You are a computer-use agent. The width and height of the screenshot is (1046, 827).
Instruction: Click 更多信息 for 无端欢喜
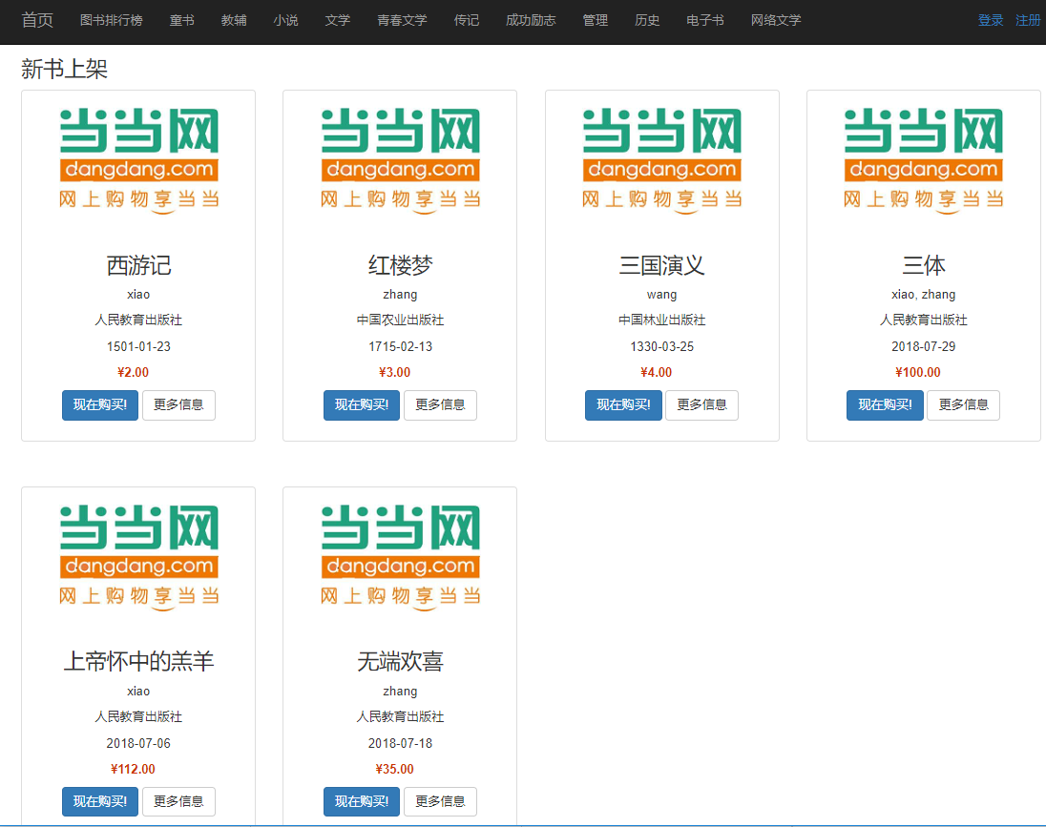[440, 801]
